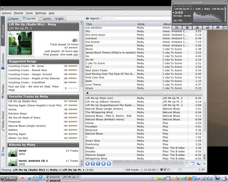Select Lift Me Up (Mylo mix) row
The image size is (228, 182).
[x=143, y=98]
